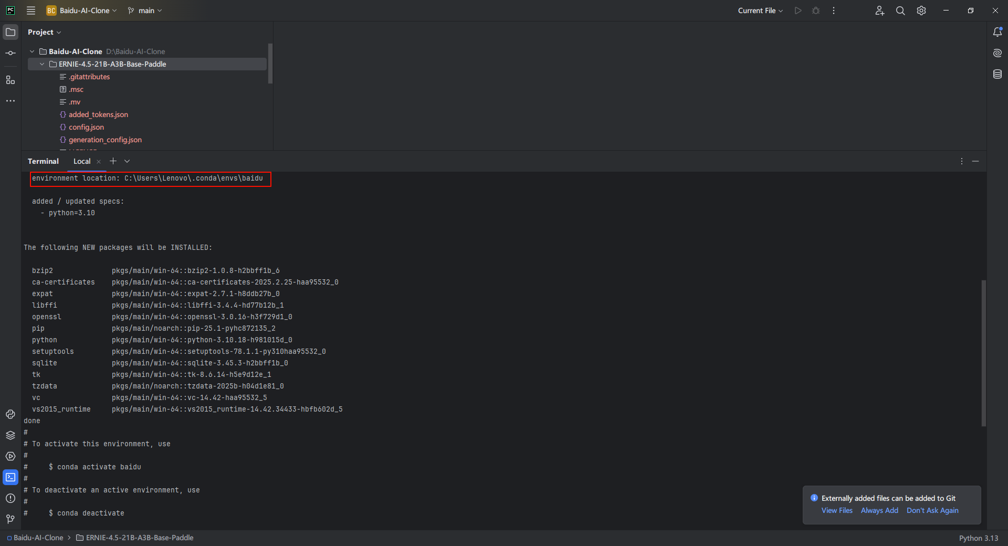
Task: Click 'conda deactivate' terminal text
Action: [x=91, y=513]
